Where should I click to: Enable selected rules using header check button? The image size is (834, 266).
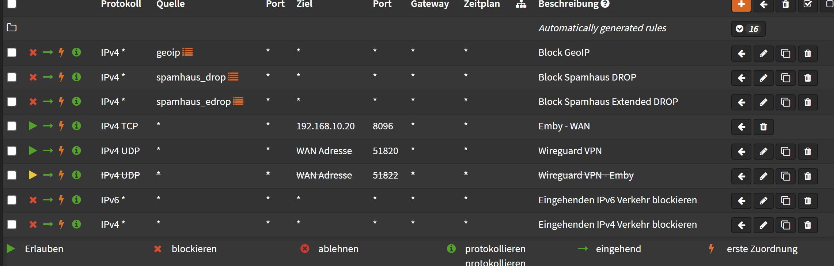(x=808, y=5)
